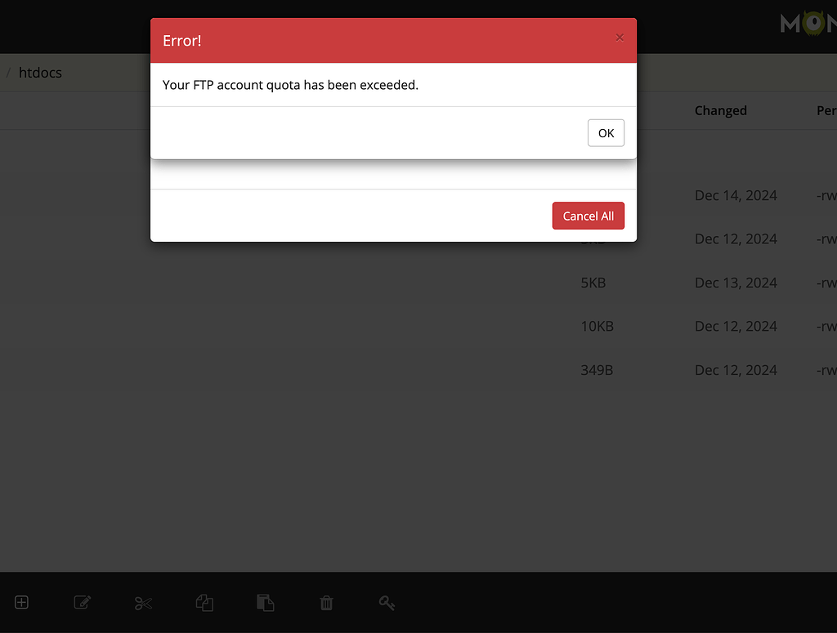Open permissions via the key icon
The image size is (837, 633).
(x=387, y=603)
